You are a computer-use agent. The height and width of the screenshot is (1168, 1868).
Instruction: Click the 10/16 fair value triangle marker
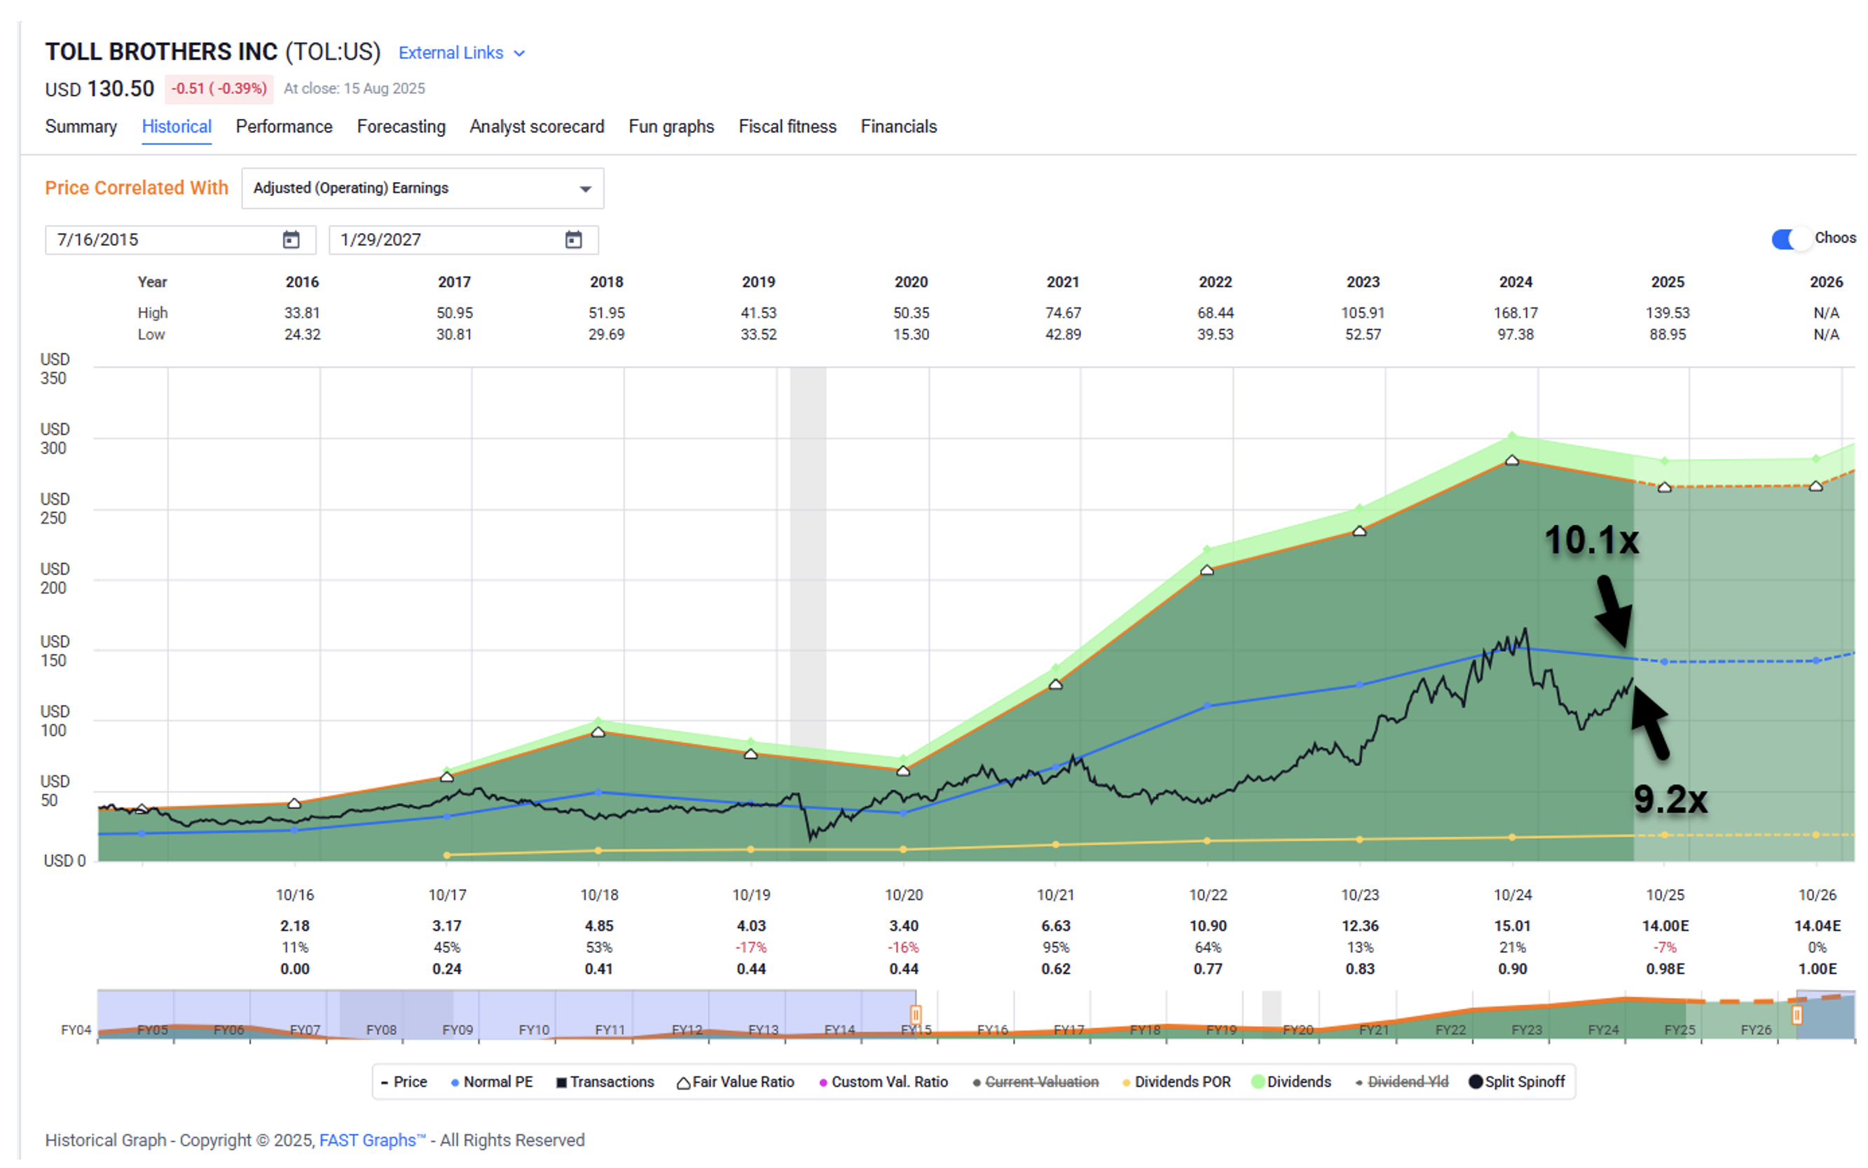tap(294, 803)
